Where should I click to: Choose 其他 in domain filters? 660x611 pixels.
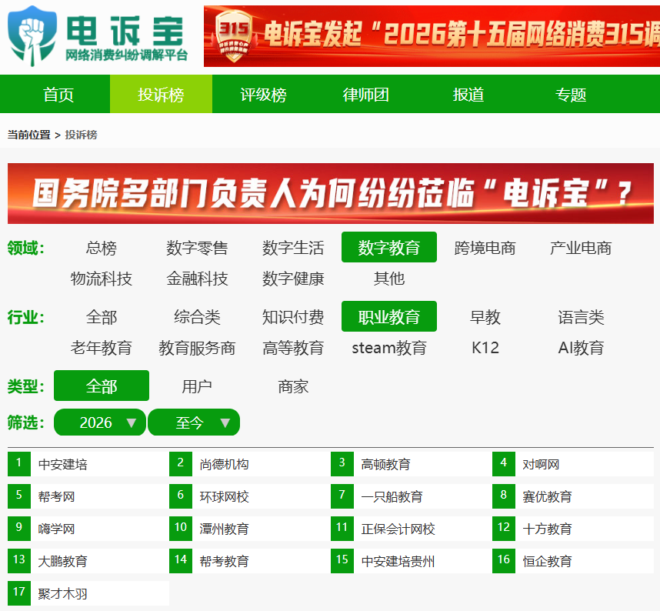pos(389,279)
